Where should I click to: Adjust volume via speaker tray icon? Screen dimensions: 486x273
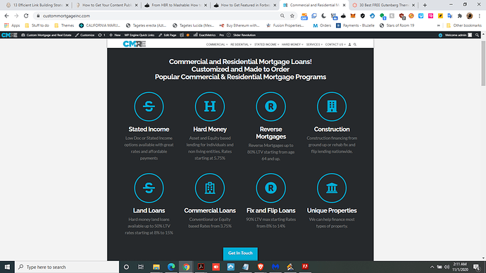coord(447,267)
